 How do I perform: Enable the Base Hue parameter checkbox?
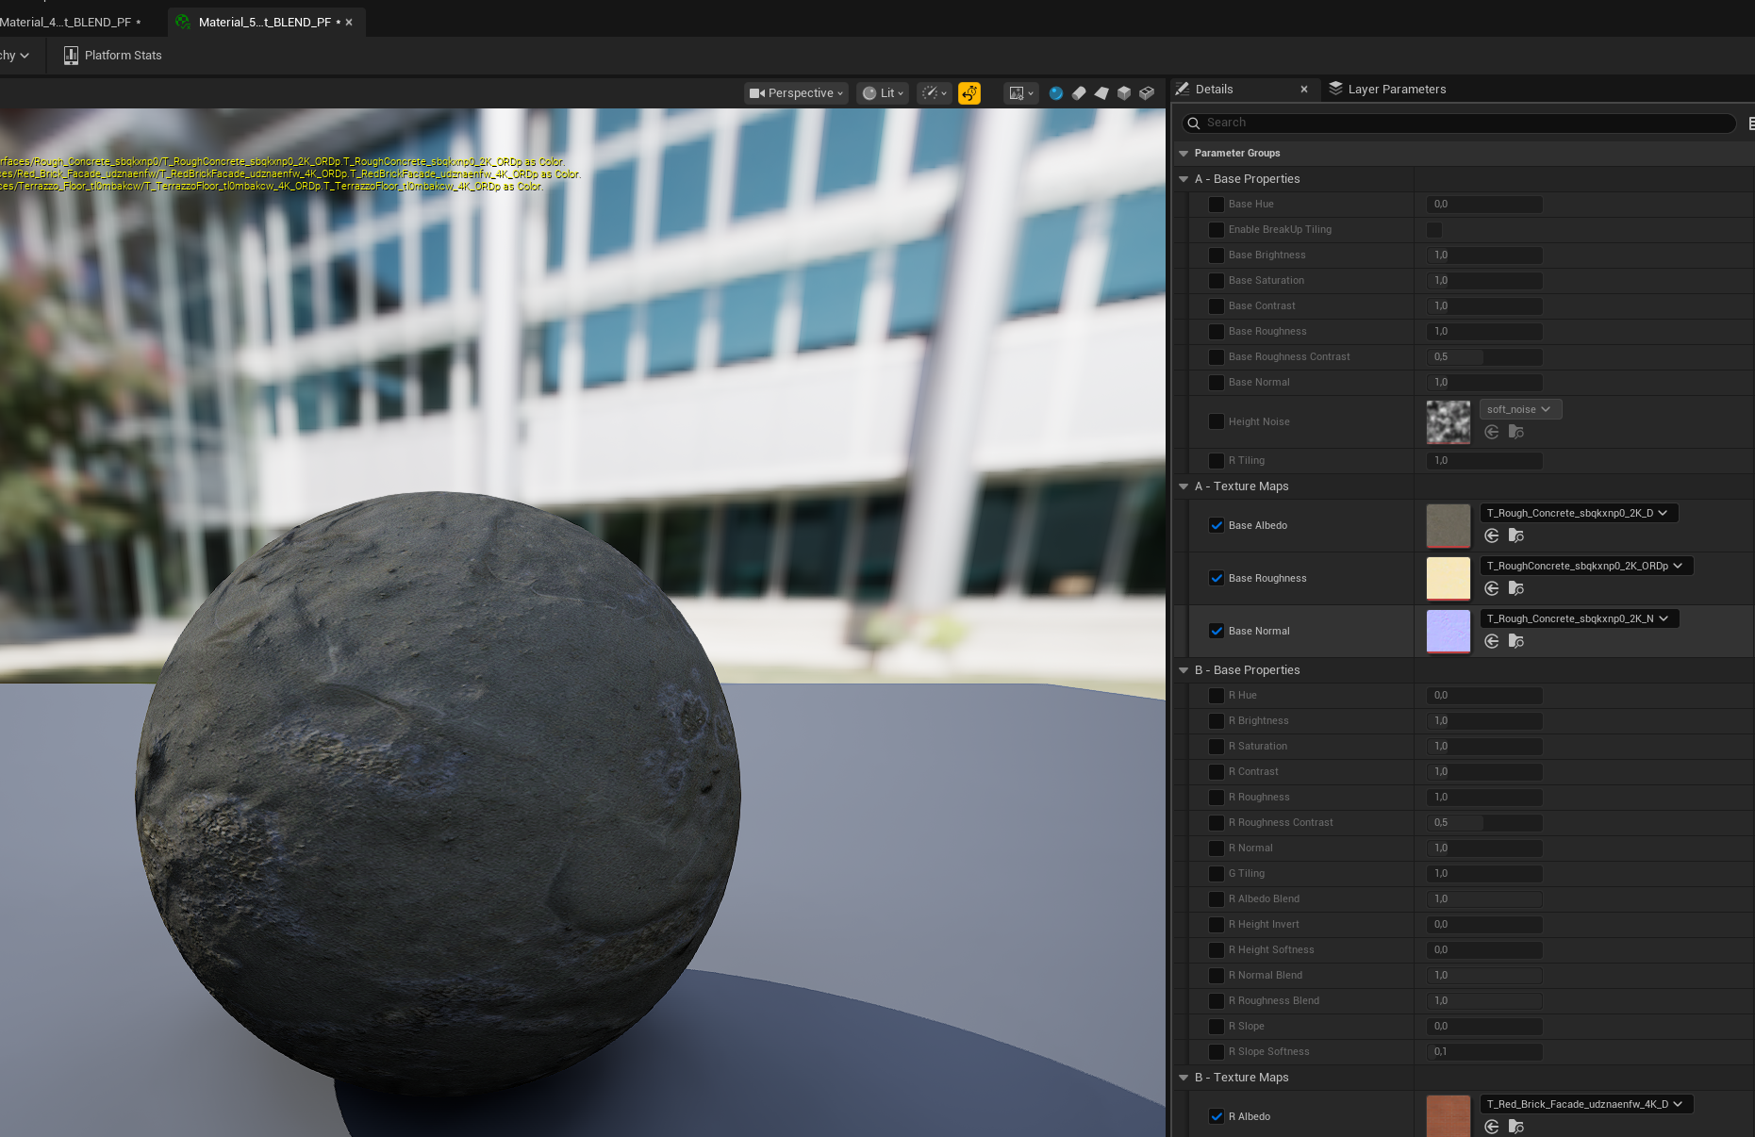pos(1217,205)
